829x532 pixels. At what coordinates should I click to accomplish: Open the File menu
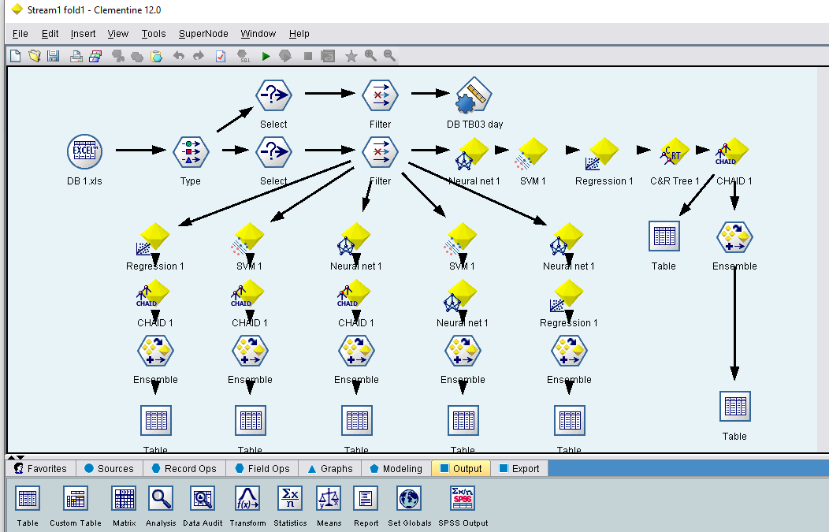(x=20, y=34)
